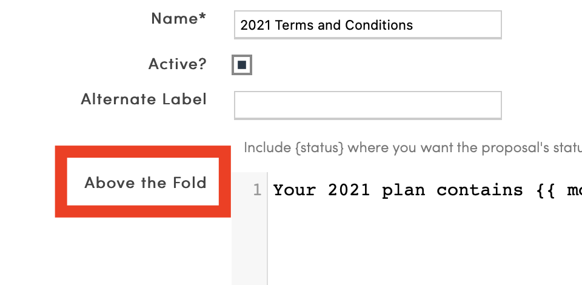Viewport: 582px width, 285px height.
Task: Click the 'Above the Fold' label
Action: 145,183
